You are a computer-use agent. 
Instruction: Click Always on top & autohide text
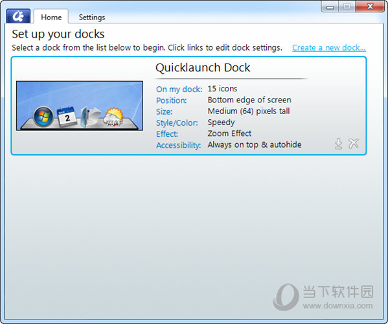click(255, 145)
